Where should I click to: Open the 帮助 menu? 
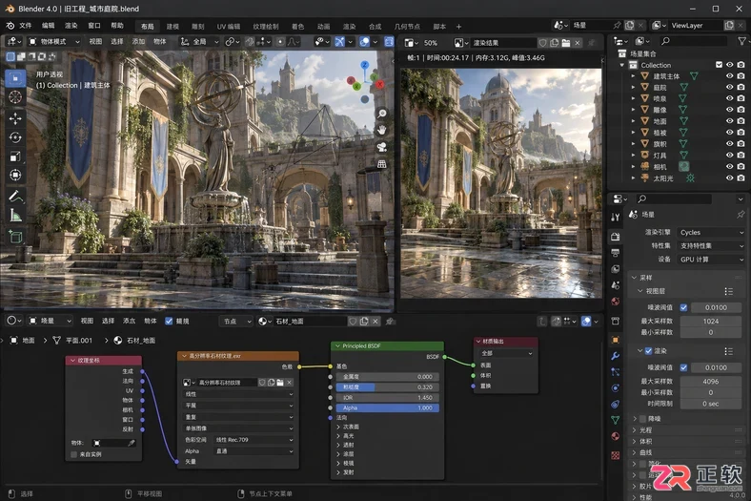point(117,26)
